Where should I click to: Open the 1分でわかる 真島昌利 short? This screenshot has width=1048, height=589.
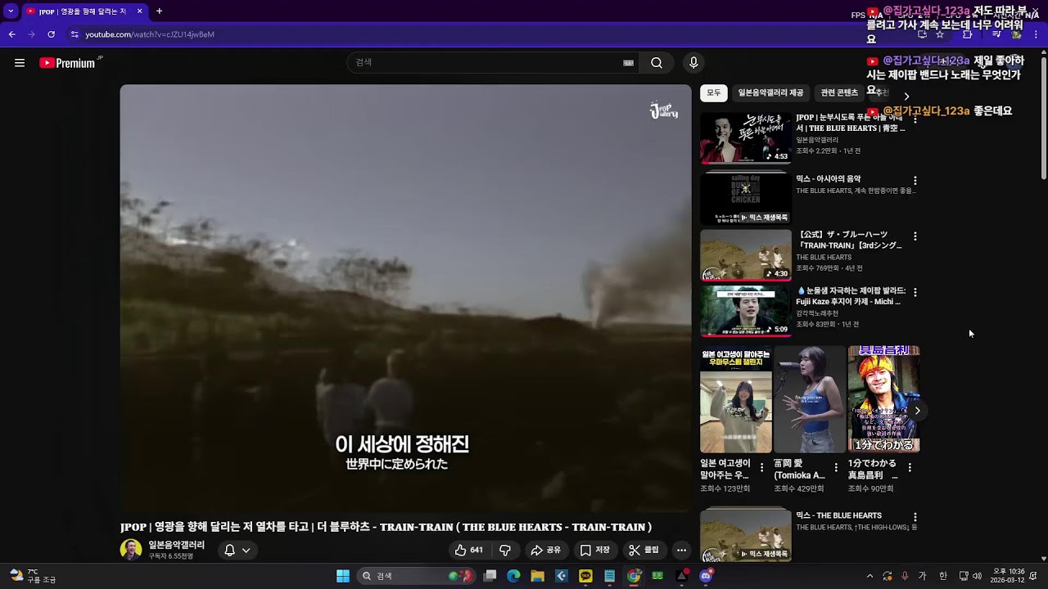(883, 399)
